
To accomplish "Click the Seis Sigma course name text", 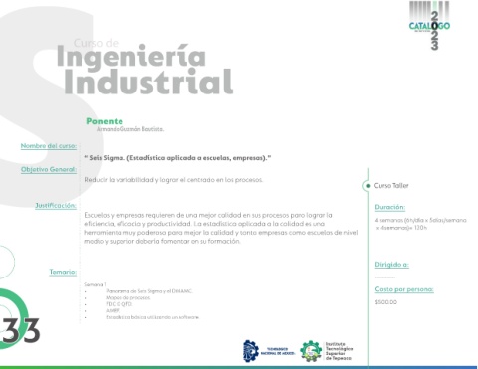I will point(177,158).
